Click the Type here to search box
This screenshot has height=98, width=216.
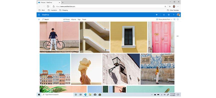click(x=57, y=94)
